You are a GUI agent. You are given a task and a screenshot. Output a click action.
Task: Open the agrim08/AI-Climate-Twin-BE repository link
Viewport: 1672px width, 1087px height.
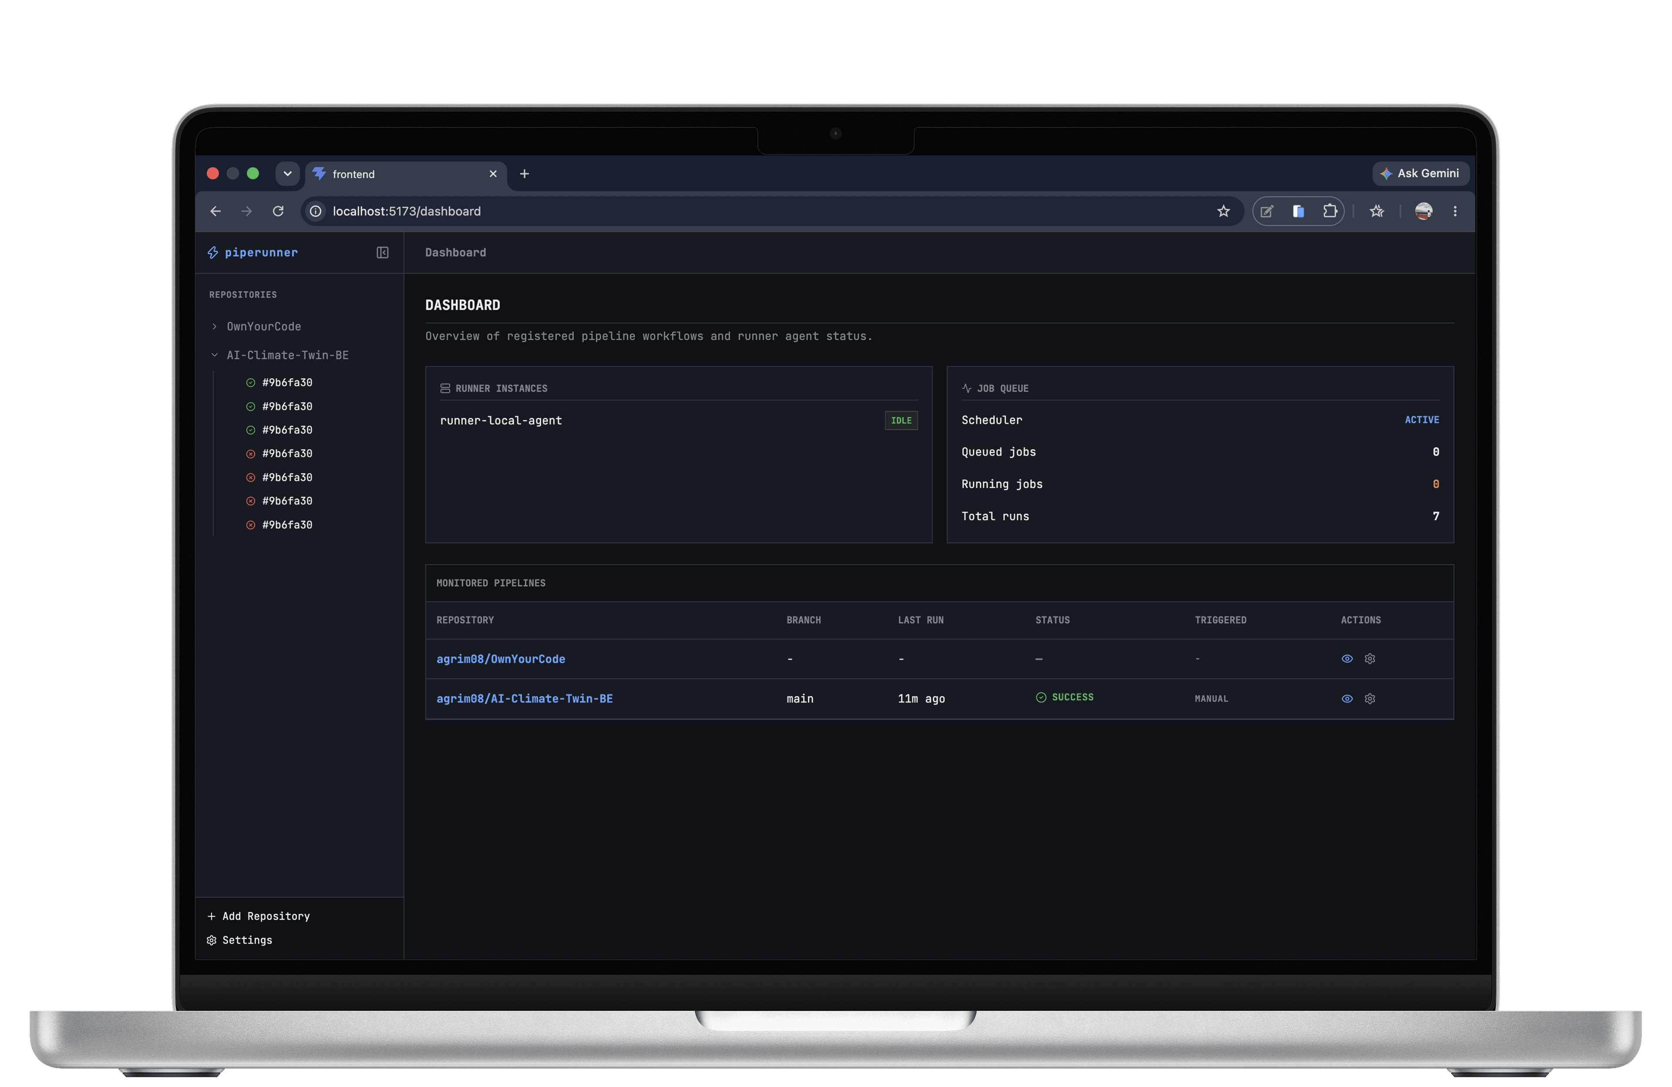click(x=525, y=699)
